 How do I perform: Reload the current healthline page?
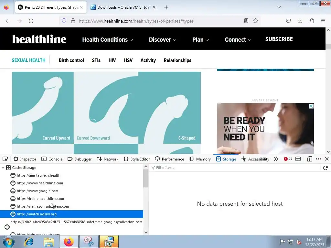(31, 21)
